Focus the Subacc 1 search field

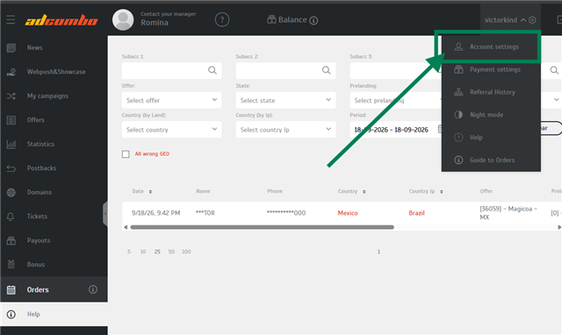coord(172,70)
